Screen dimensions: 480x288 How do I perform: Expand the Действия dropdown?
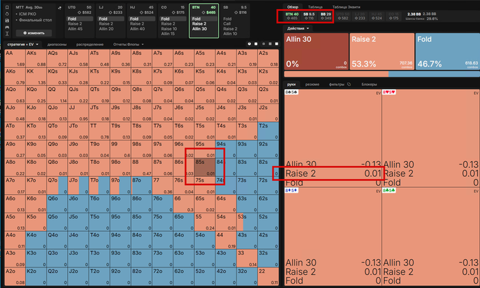tap(298, 29)
